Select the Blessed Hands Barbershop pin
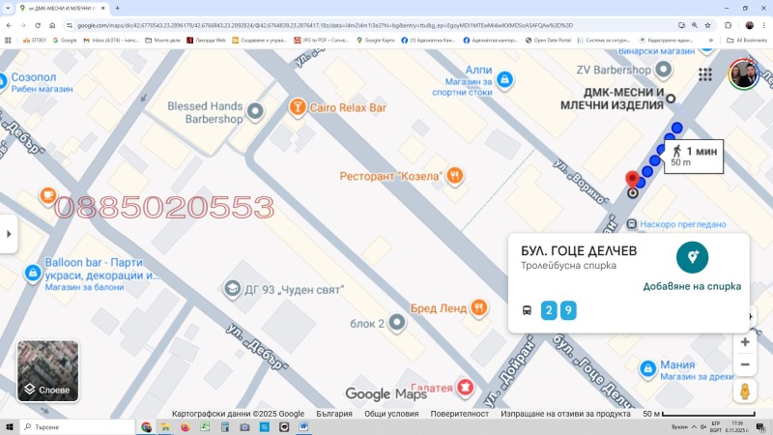 pyautogui.click(x=255, y=110)
